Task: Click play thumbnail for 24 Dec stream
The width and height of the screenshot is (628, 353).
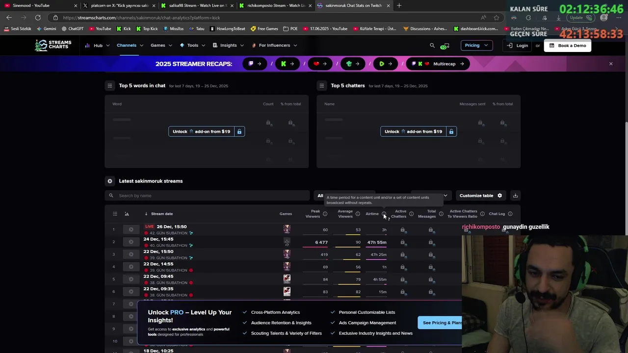Action: coord(131,242)
